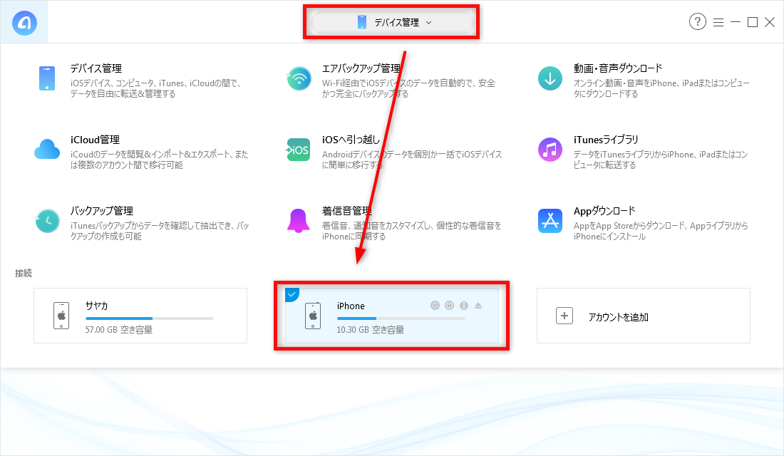
Task: Click iPhone storage usage bar
Action: point(401,318)
